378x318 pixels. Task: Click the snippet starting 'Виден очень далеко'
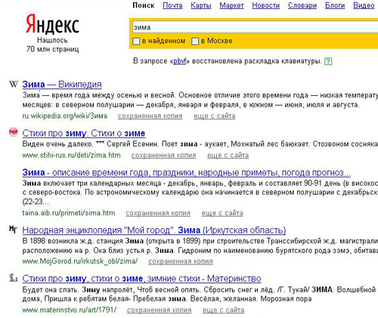point(200,144)
